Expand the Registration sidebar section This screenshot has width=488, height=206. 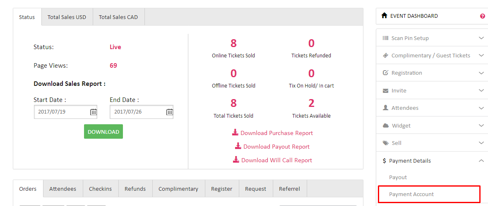[x=481, y=73]
